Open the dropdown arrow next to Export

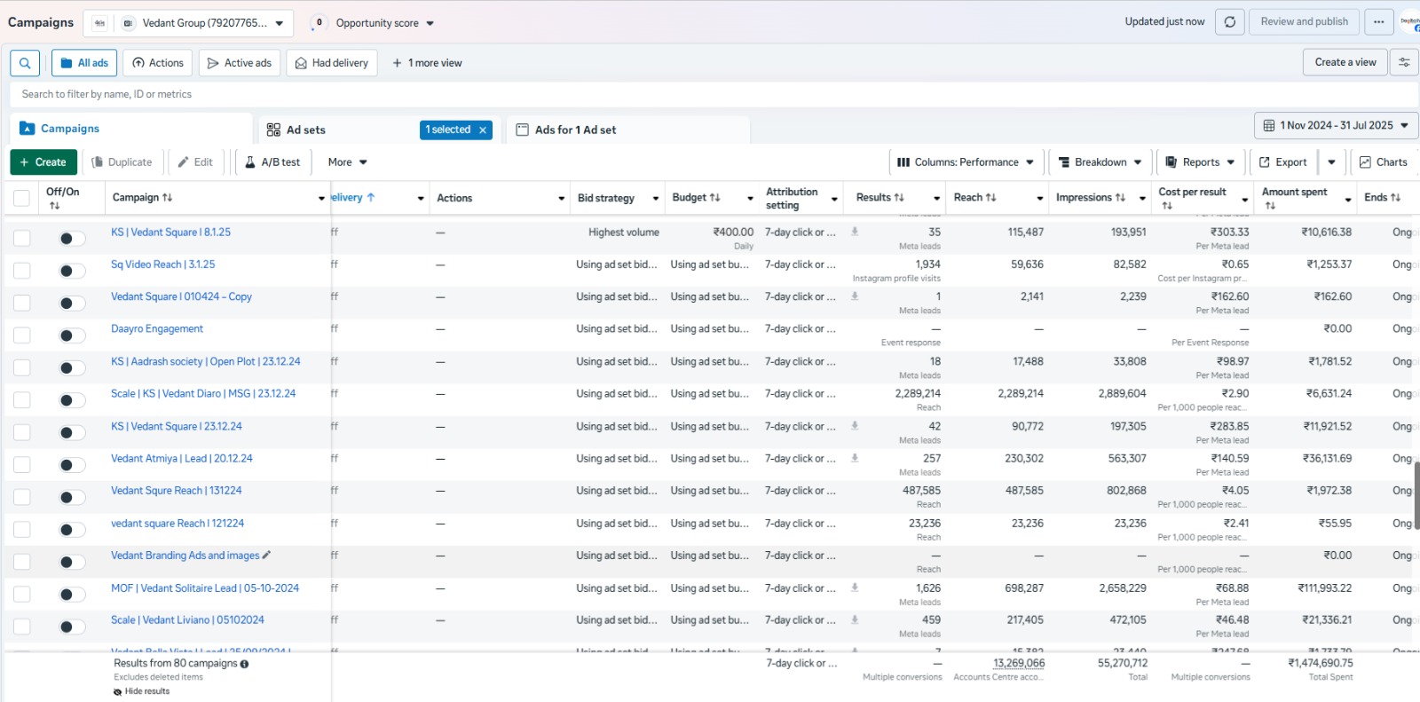(x=1331, y=162)
